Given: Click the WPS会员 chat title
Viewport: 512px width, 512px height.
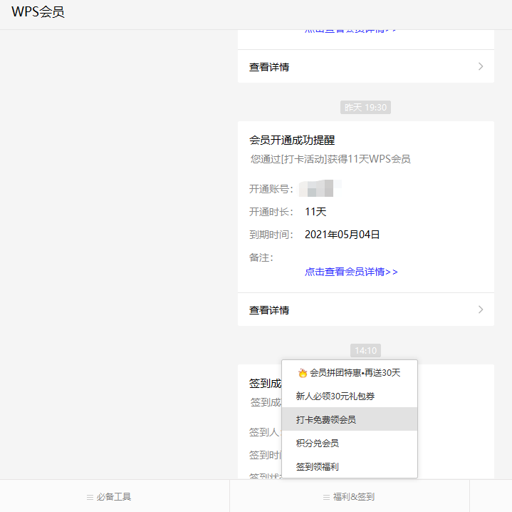Looking at the screenshot, I should click(x=38, y=12).
